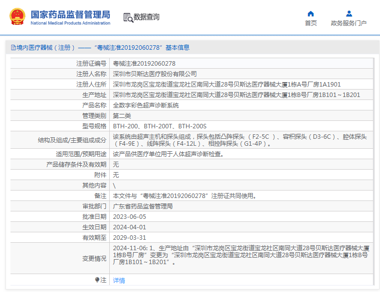Click the 注册人名称 label

tap(91, 74)
